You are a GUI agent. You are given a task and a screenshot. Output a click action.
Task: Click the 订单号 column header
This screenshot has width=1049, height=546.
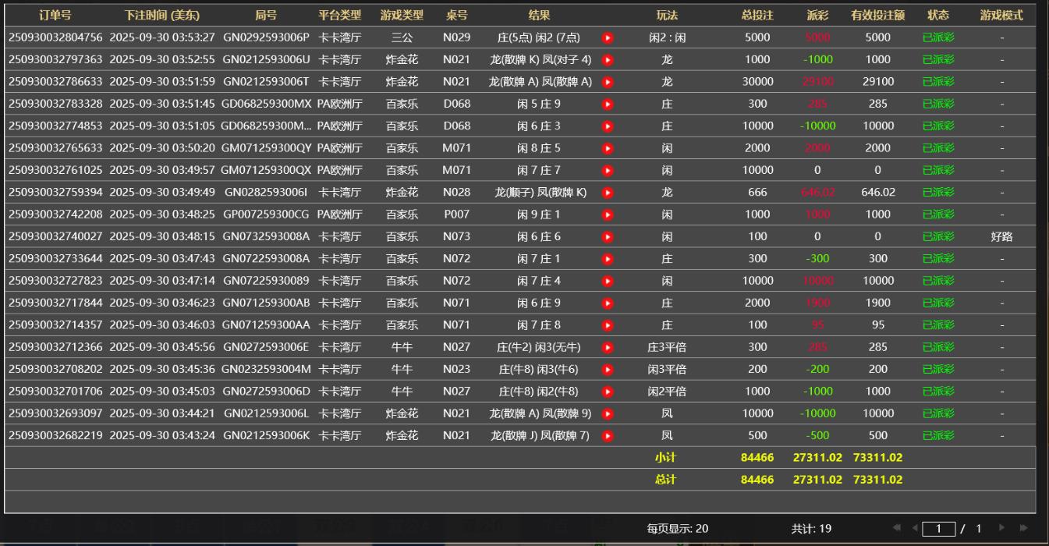[55, 15]
